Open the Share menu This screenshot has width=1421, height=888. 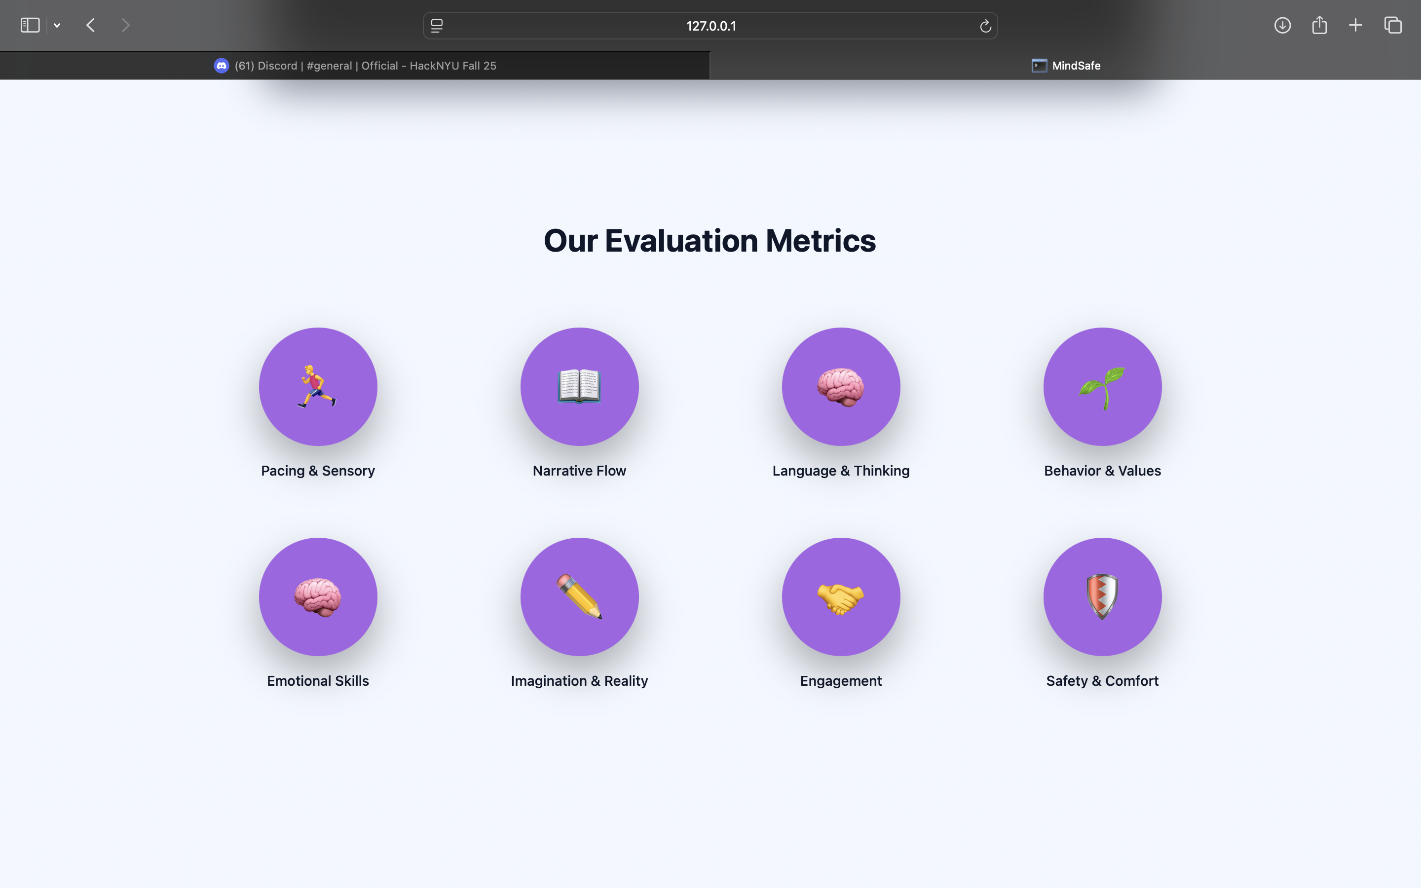point(1319,25)
